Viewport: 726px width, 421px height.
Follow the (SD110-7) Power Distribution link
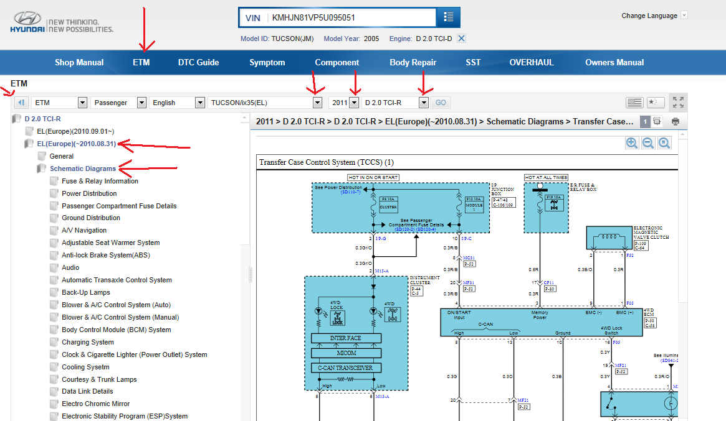coord(350,192)
